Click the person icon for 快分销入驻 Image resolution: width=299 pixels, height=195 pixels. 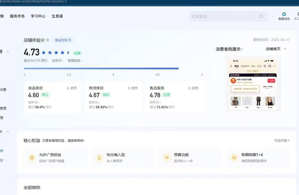(99, 158)
